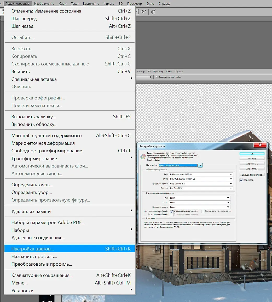Open Слои menu

click(63, 4)
